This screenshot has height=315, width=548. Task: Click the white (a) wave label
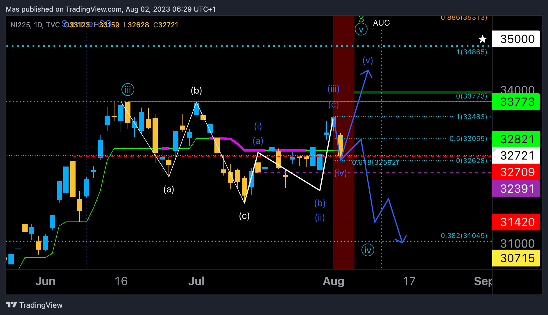pos(169,189)
